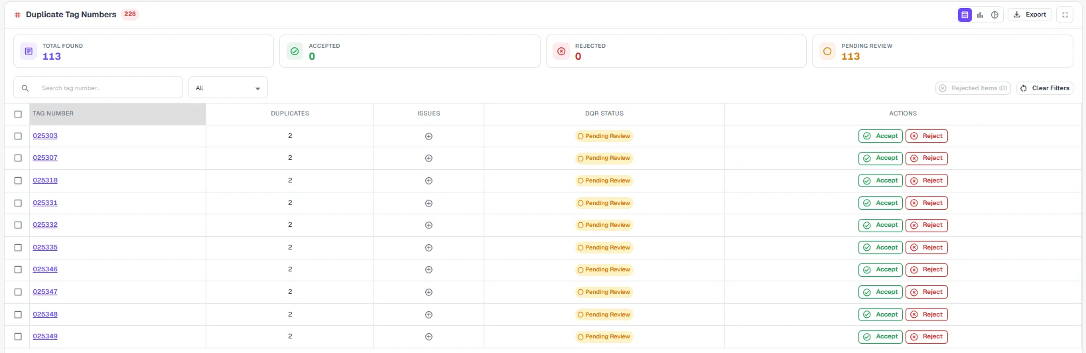1086x353 pixels.
Task: Open Rejected Items (0) list
Action: coord(973,88)
